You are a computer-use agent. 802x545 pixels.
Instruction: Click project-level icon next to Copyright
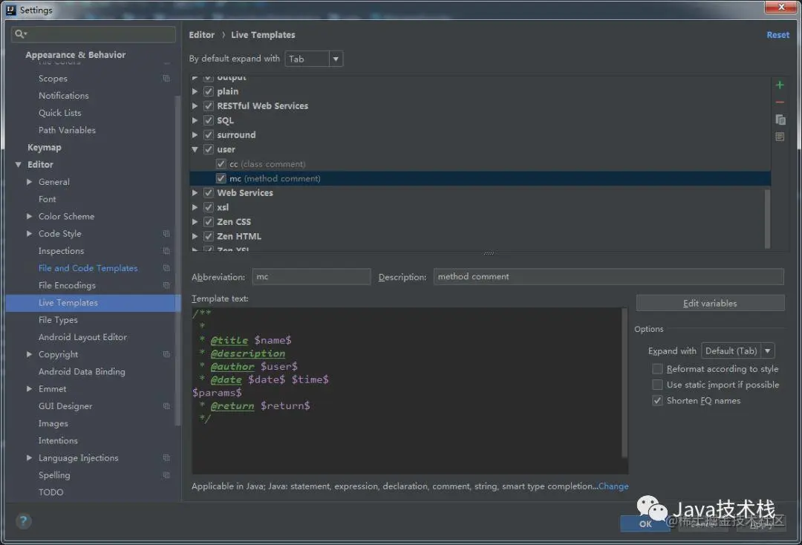(166, 354)
